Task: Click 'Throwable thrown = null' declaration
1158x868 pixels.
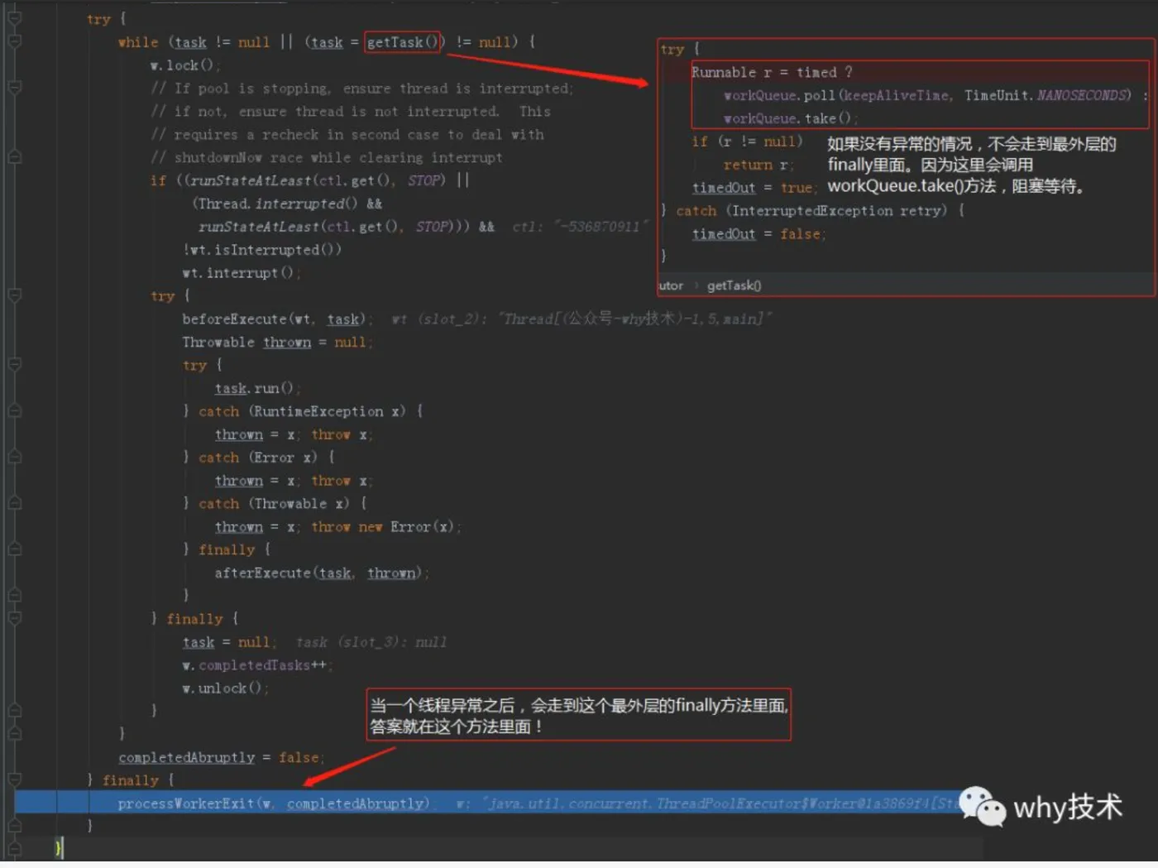Action: point(277,342)
